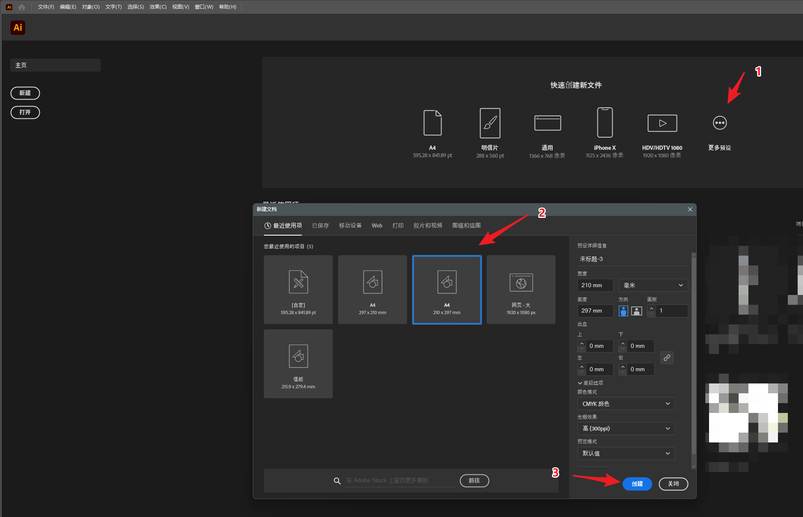
Task: Choose the postcard brush preset icon
Action: (x=490, y=123)
